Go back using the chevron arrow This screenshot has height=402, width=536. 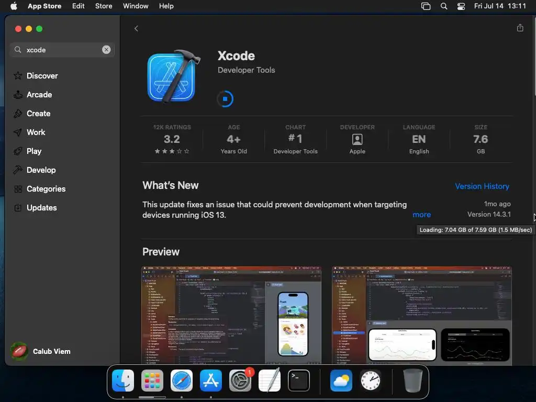pyautogui.click(x=136, y=28)
